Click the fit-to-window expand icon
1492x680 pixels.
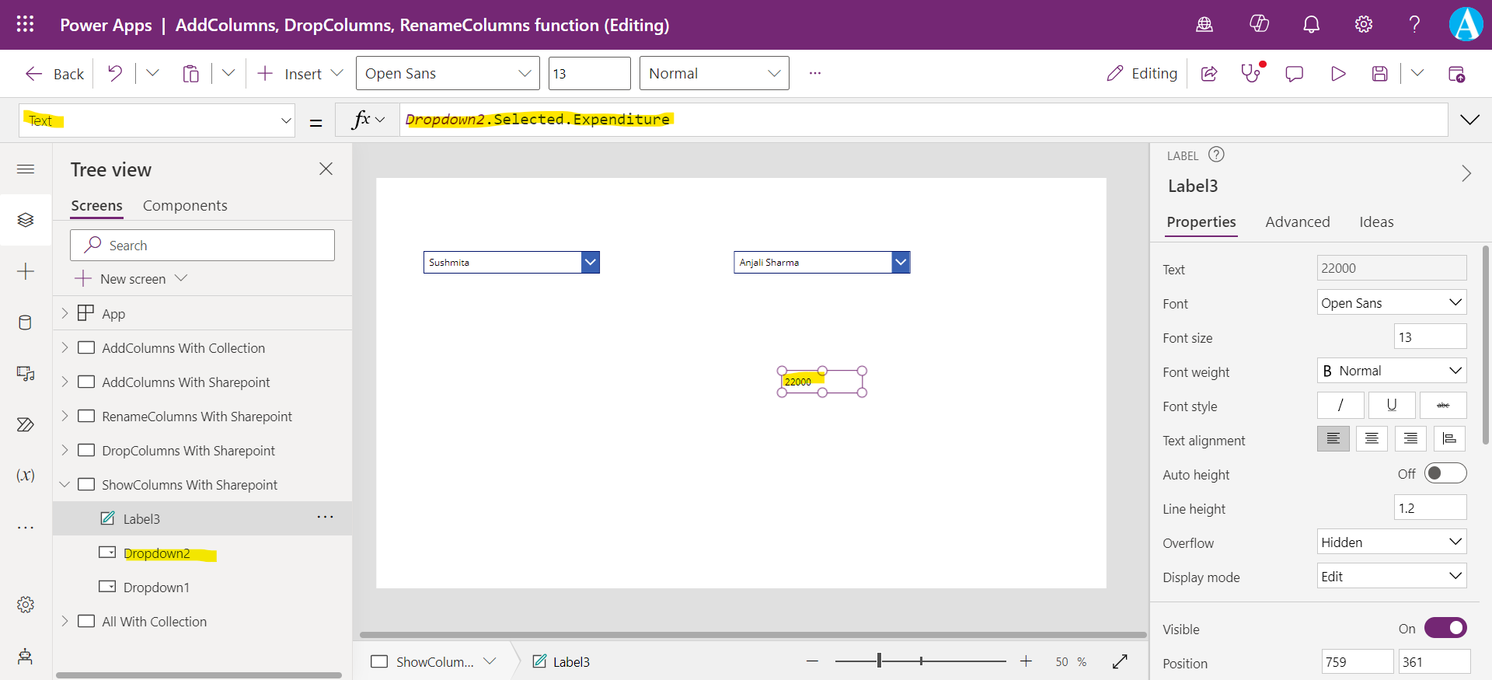click(x=1120, y=661)
